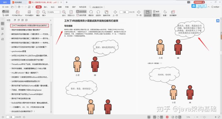Open bookmark about Redis and the seckill system
This screenshot has width=222, height=119.
[x=30, y=103]
